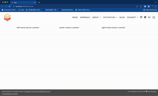Expand the ABOUT dropdown menu
Screen dimensions: 158x96
tap(96, 17)
